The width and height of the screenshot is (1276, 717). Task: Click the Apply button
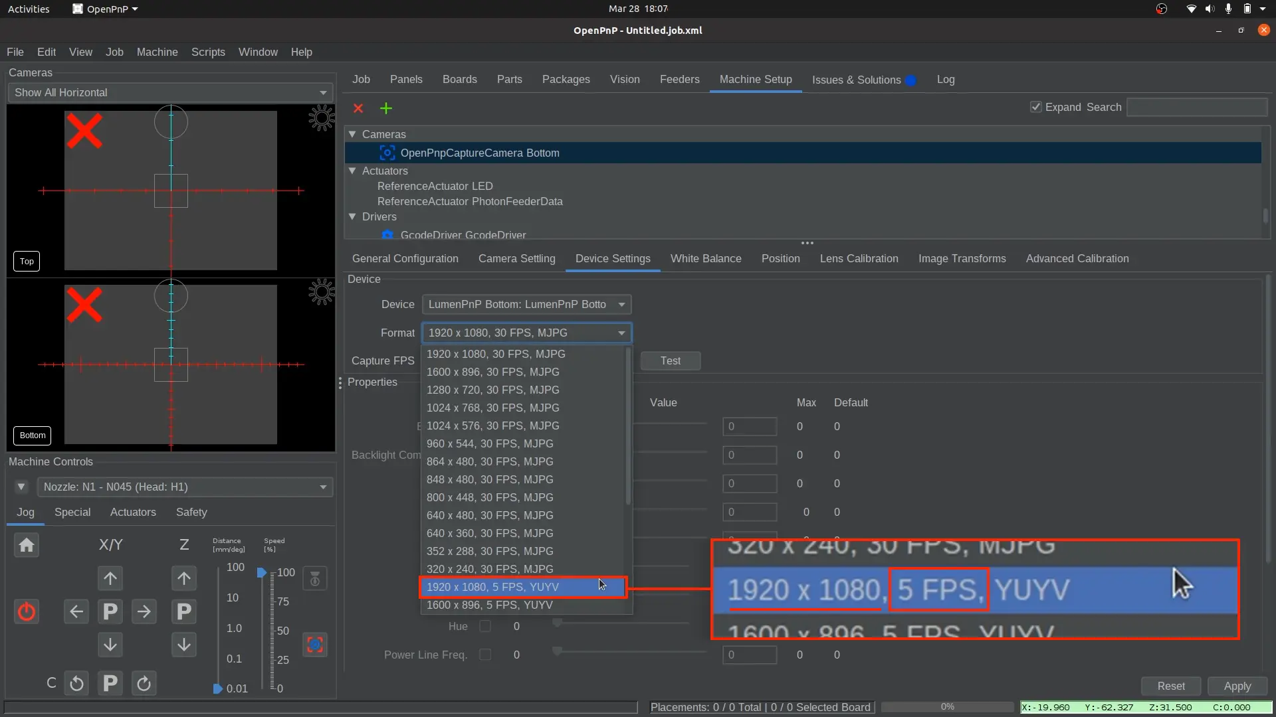[x=1237, y=686]
